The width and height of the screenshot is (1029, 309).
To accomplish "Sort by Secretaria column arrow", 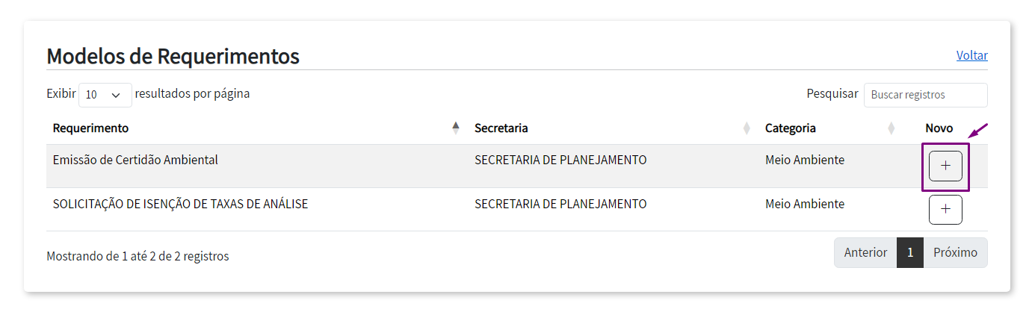I will pyautogui.click(x=747, y=128).
